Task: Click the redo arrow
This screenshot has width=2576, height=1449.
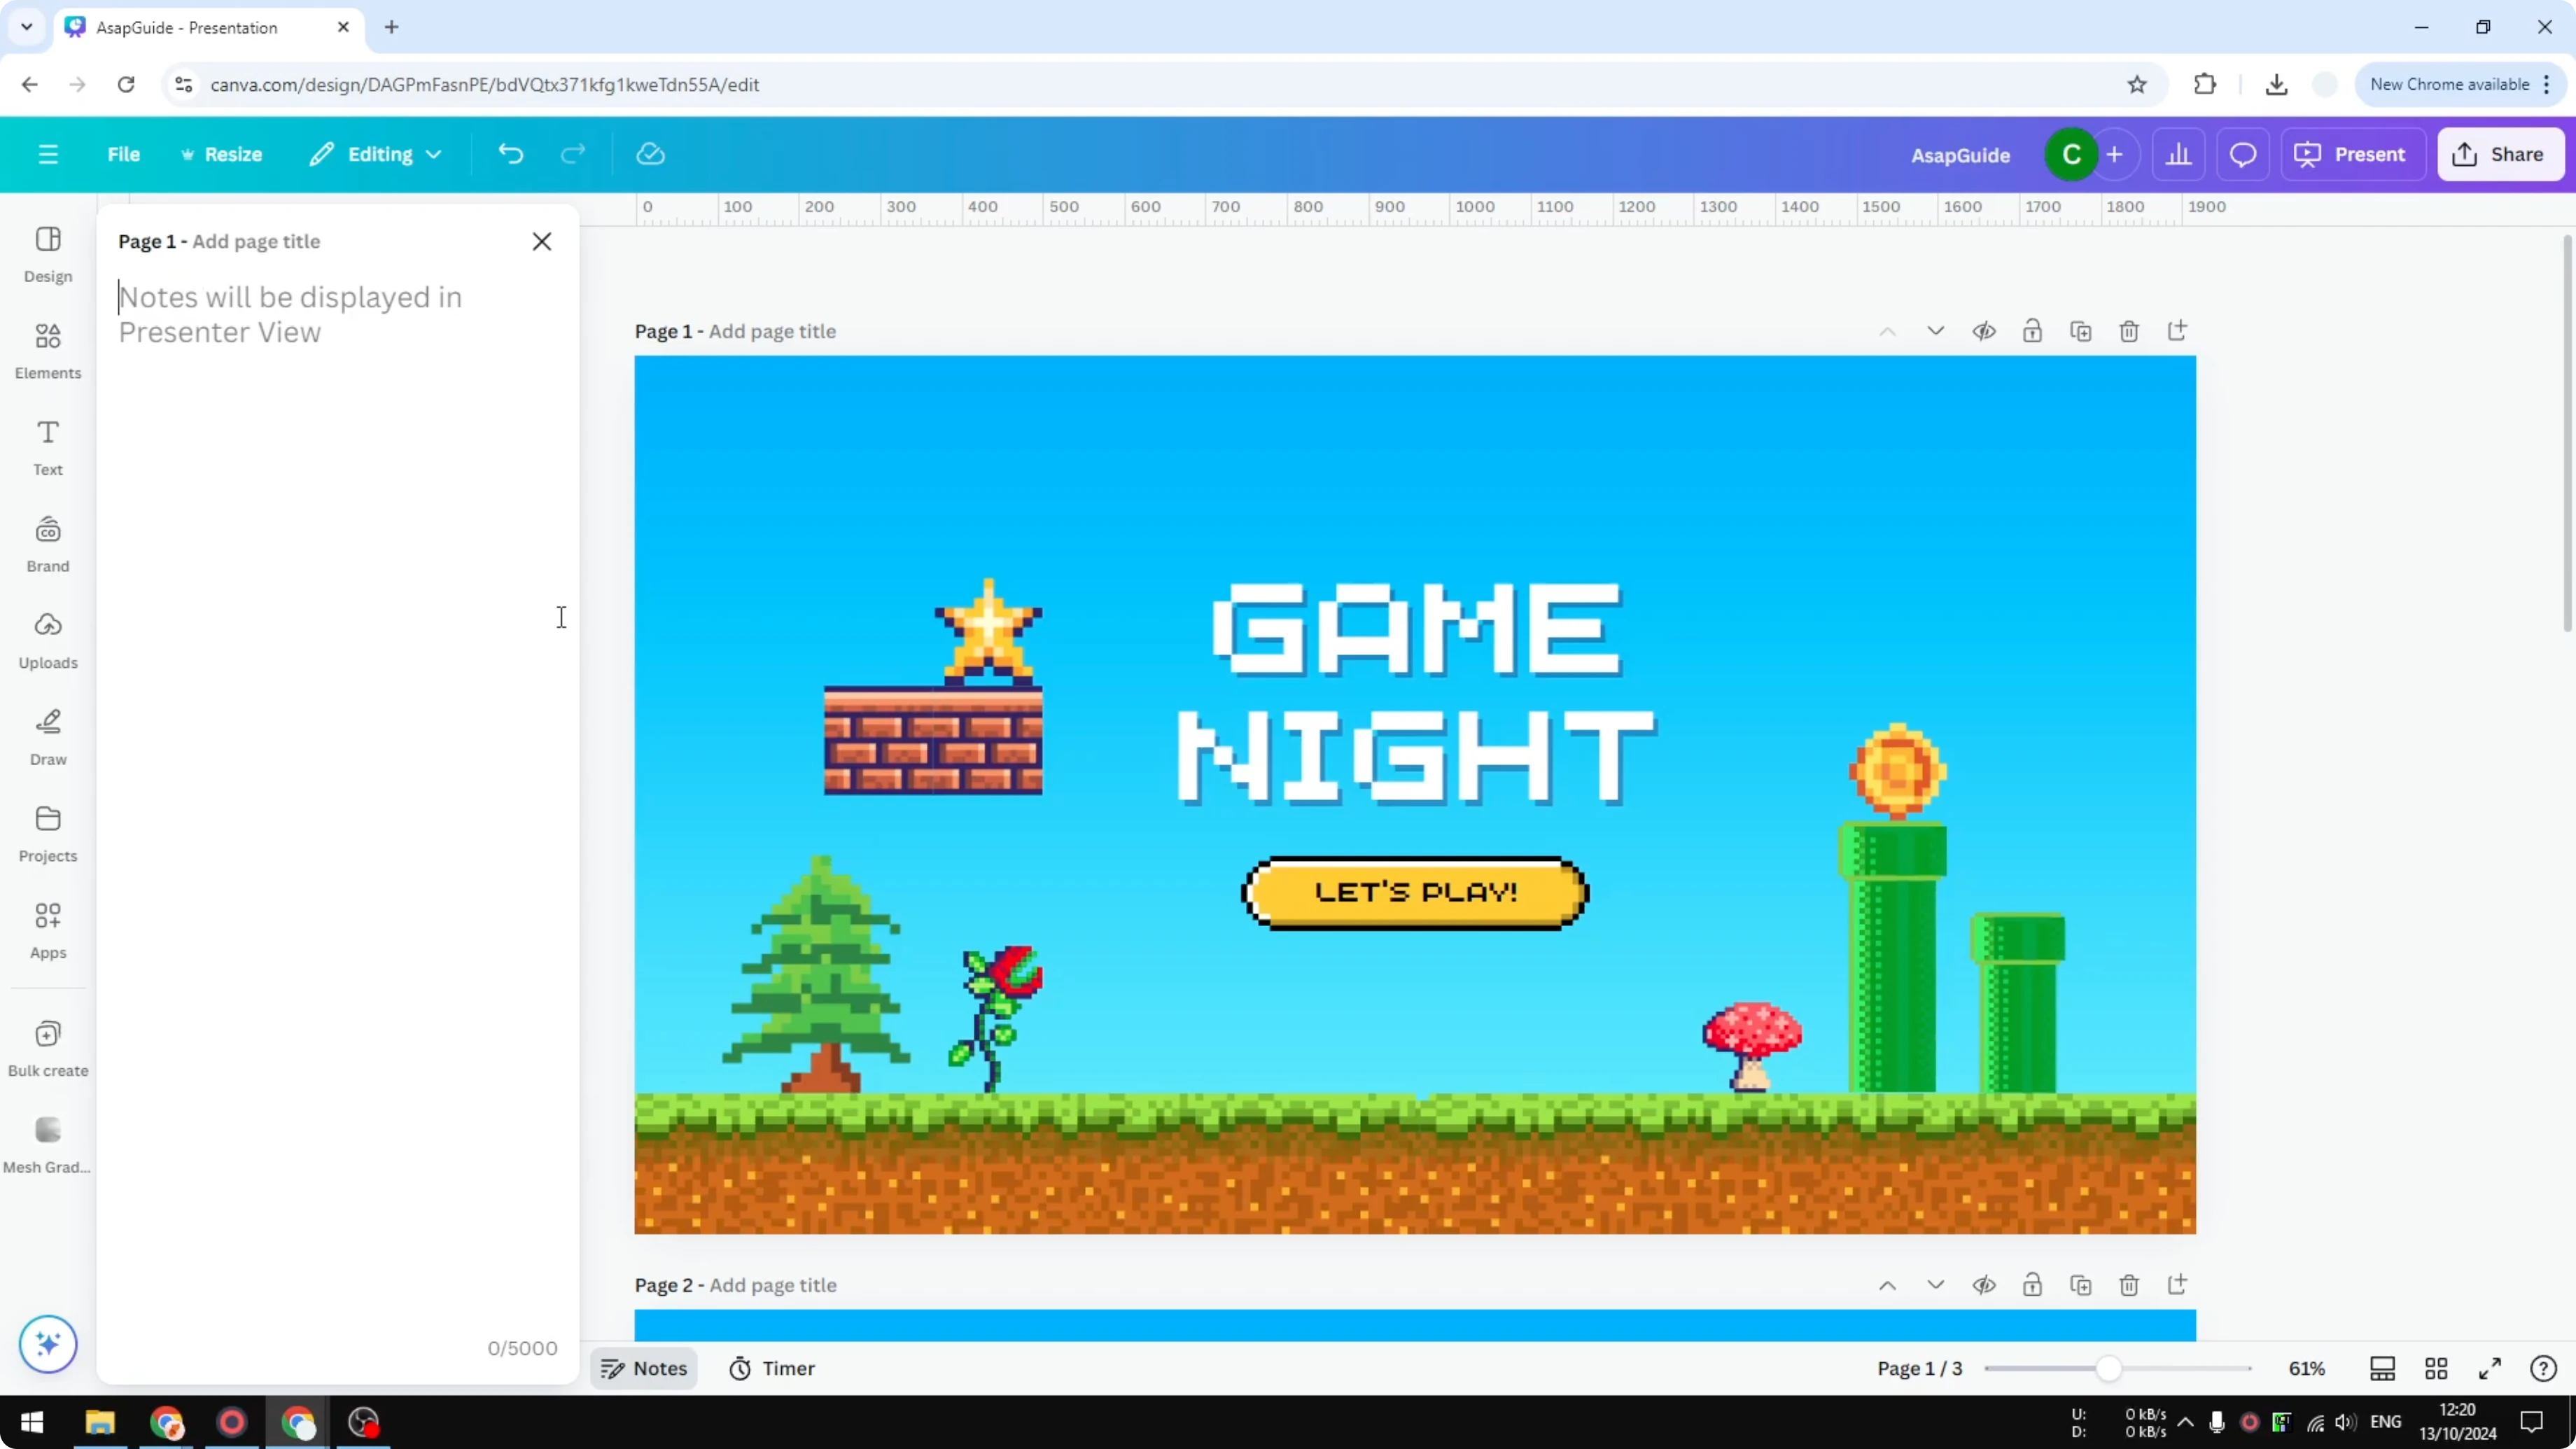Action: [x=573, y=154]
